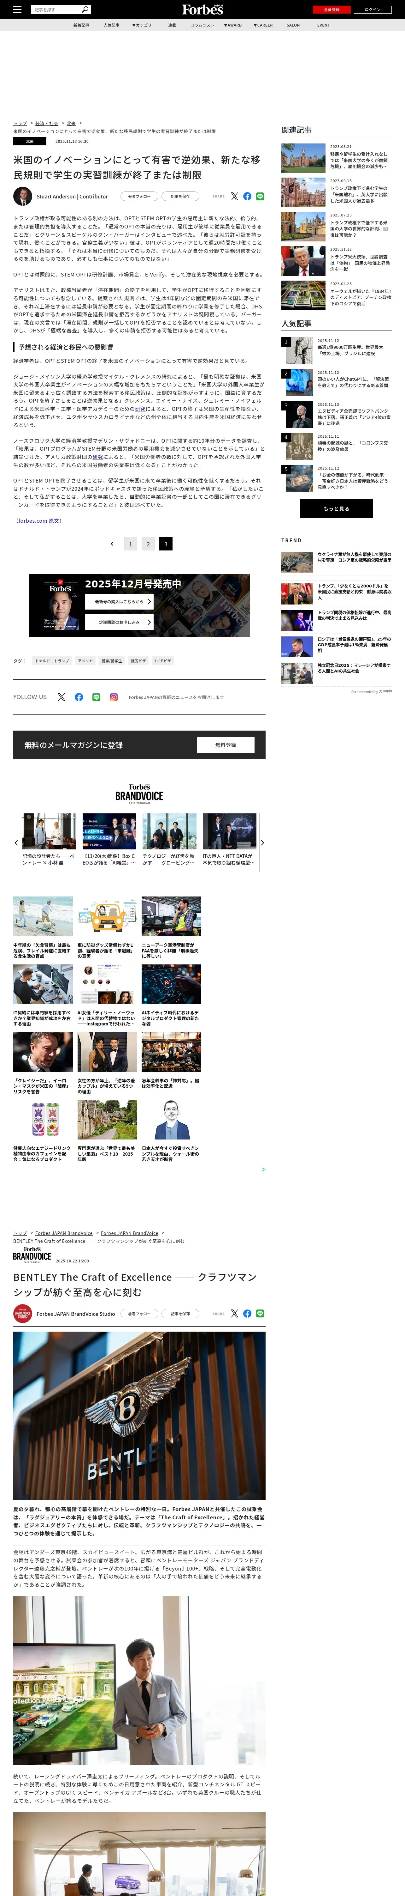
Task: Go to previous page with pagination arrow
Action: tap(112, 544)
